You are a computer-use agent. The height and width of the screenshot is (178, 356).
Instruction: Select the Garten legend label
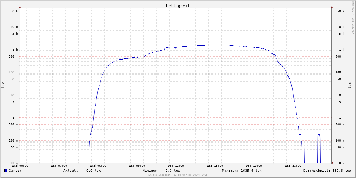(x=15, y=171)
